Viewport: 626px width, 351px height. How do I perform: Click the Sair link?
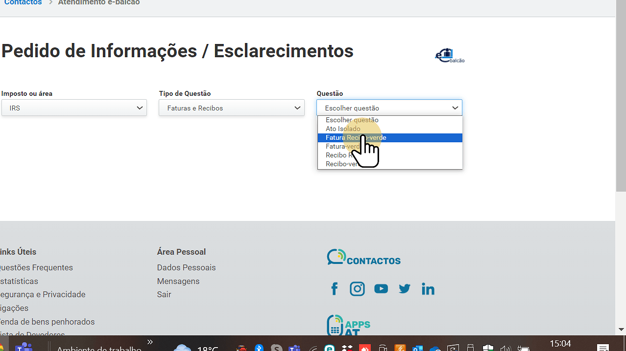point(164,294)
